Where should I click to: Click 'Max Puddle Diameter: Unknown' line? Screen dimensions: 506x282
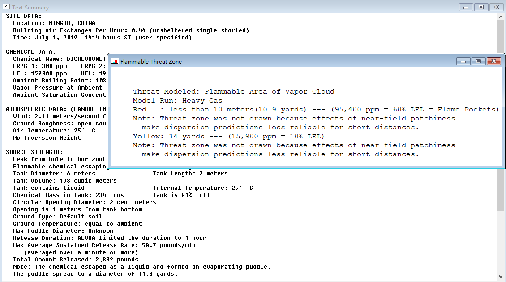coord(63,231)
